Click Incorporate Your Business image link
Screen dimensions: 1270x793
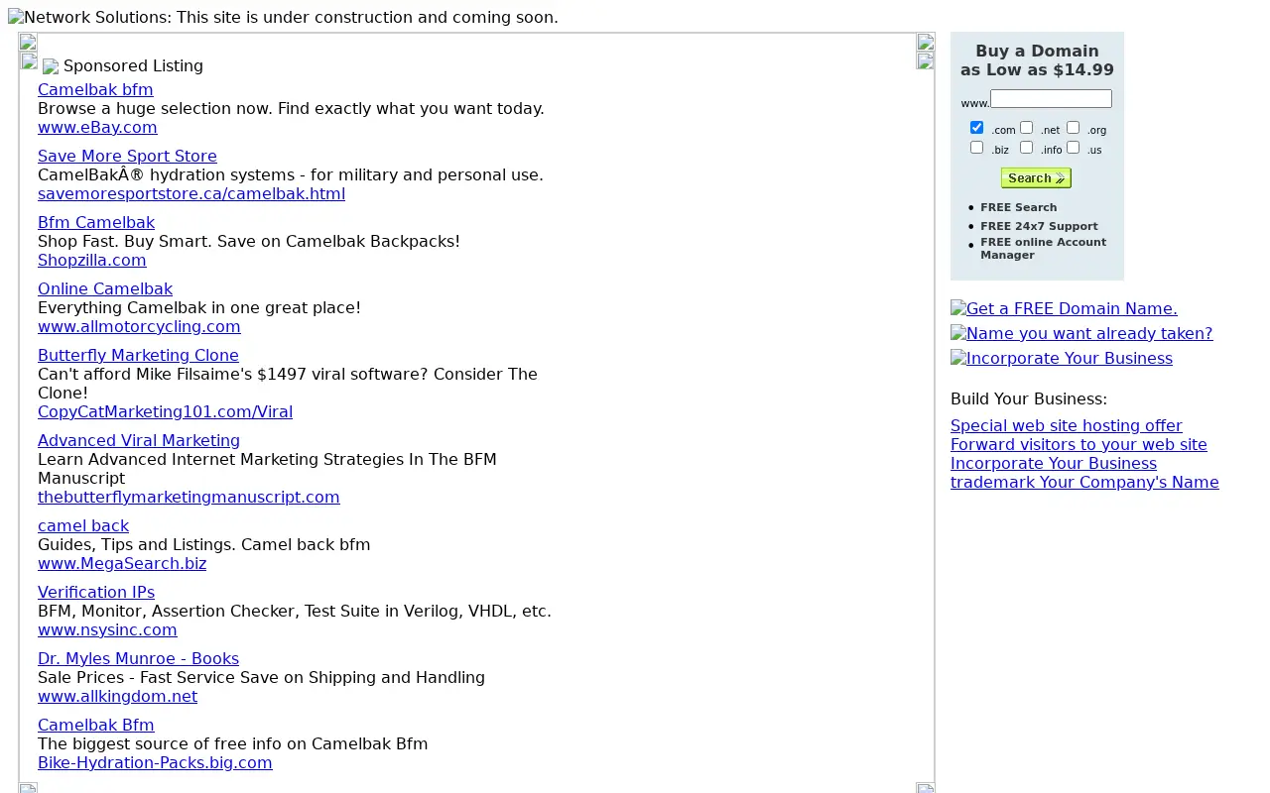click(1062, 359)
